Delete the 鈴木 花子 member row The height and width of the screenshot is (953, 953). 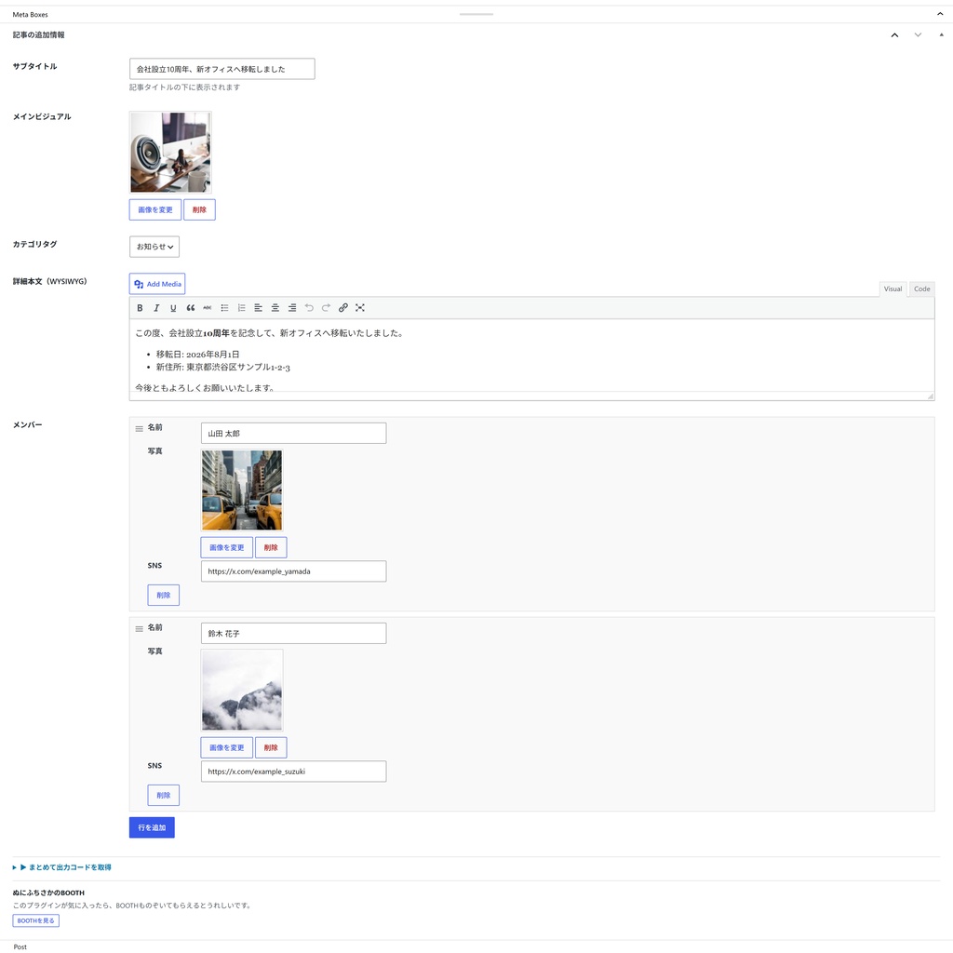164,795
